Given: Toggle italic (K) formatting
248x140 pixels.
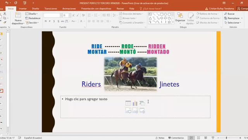Looking at the screenshot, I should pos(50,21).
